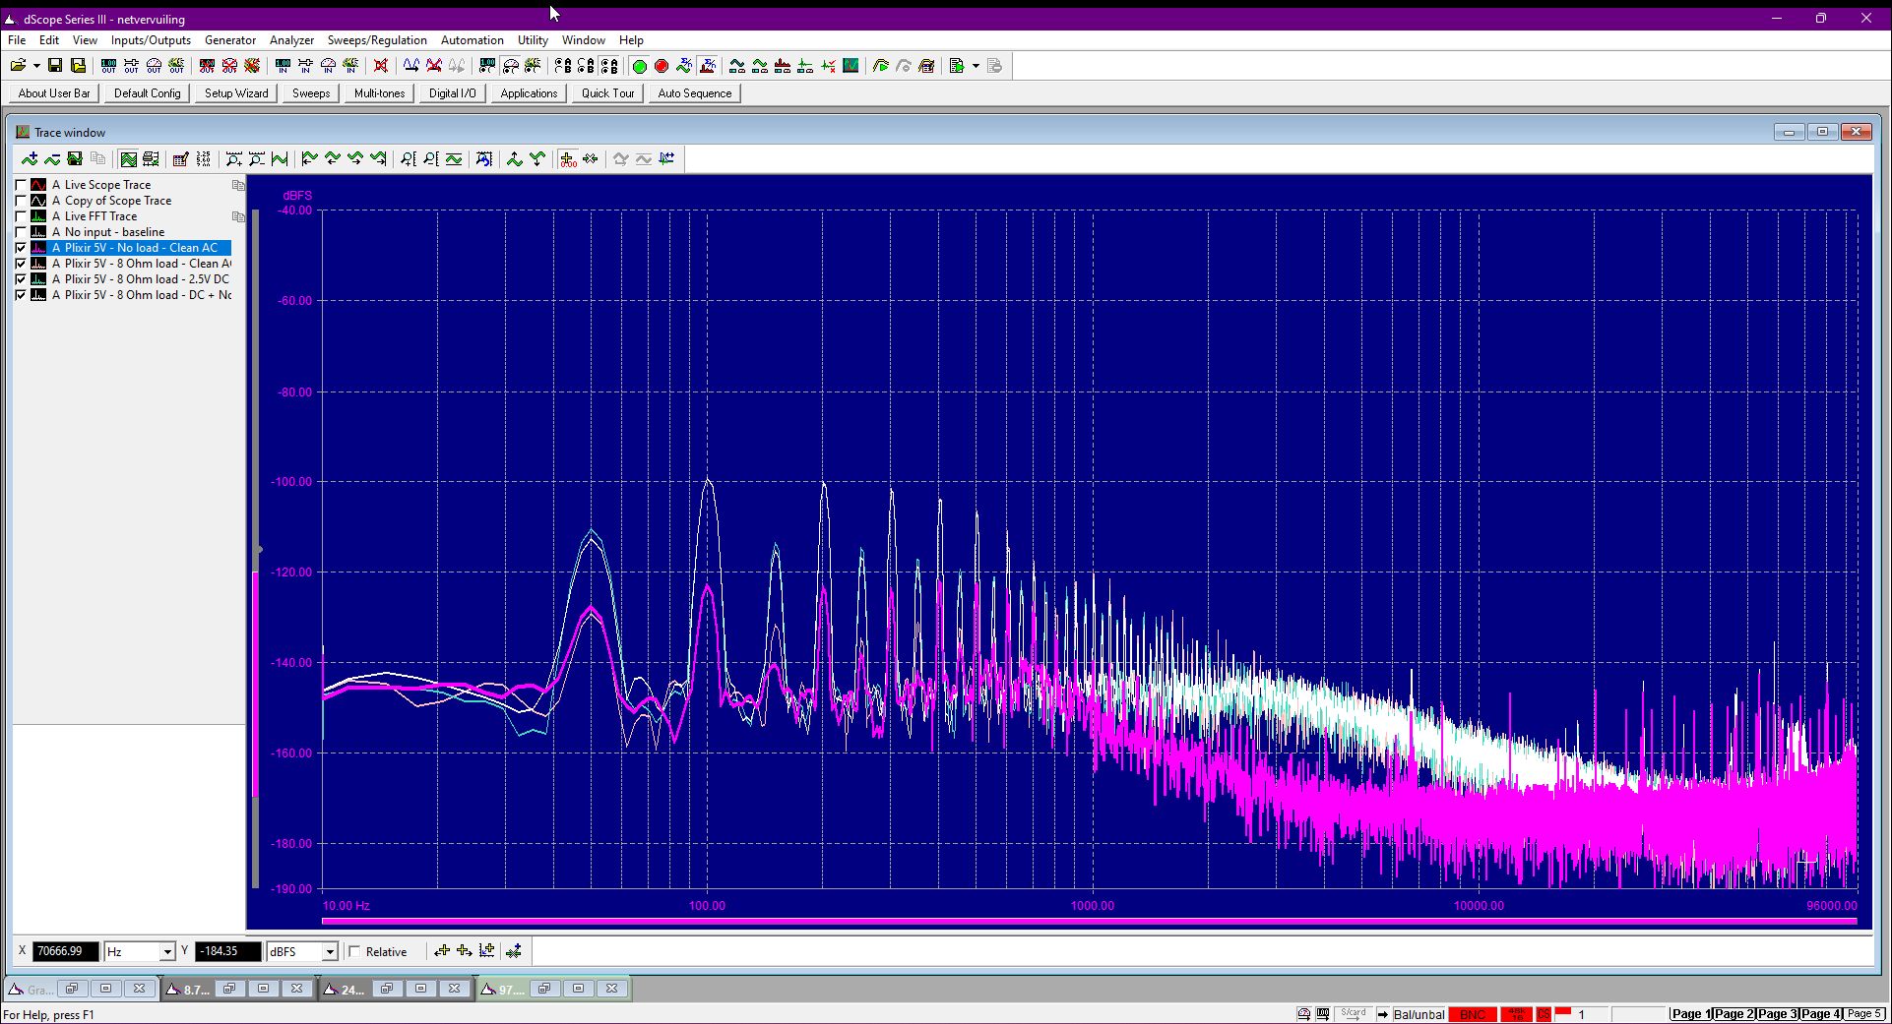Click the Open file icon in main toolbar

coord(18,66)
